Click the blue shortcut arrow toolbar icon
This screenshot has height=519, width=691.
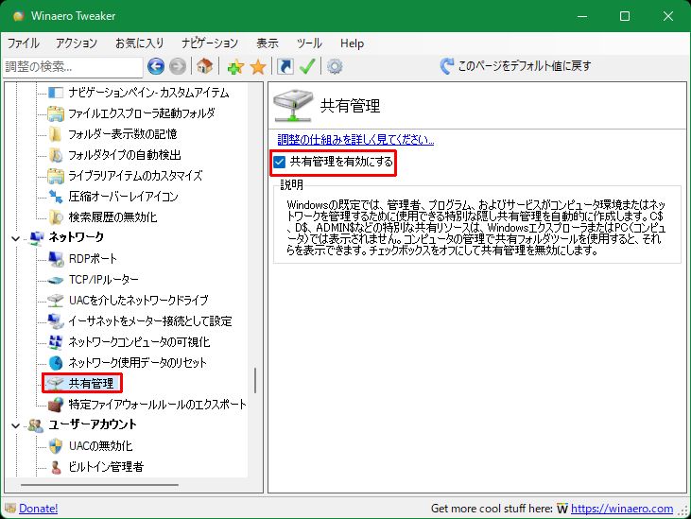click(x=285, y=66)
